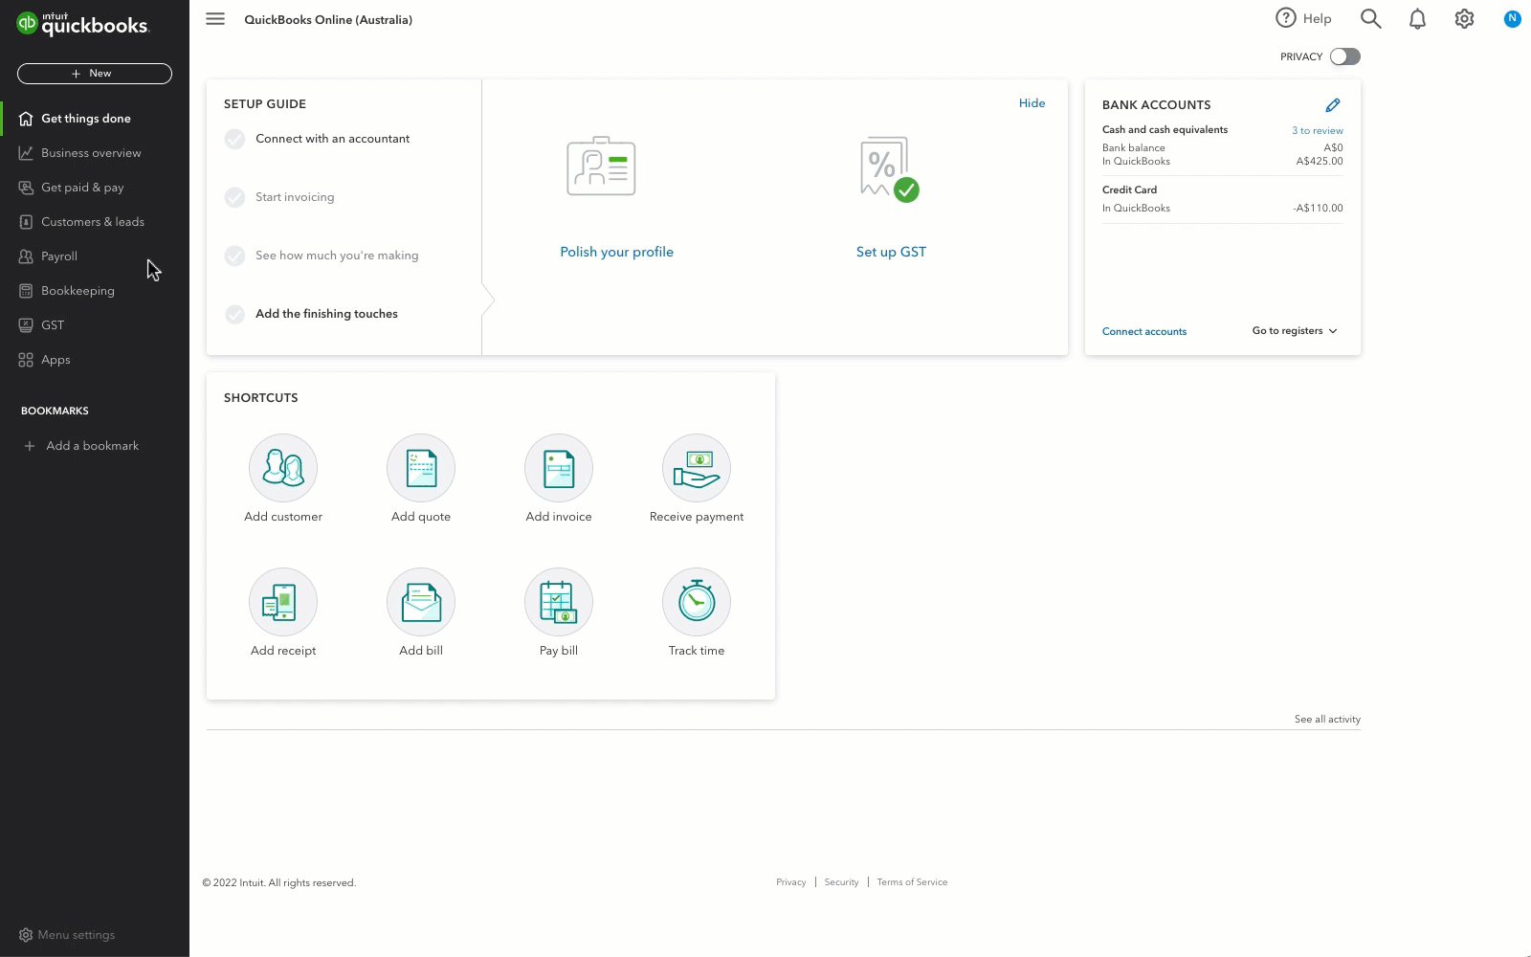Viewport: 1531px width, 957px height.
Task: Click the Set up GST percent icon
Action: coord(890,168)
